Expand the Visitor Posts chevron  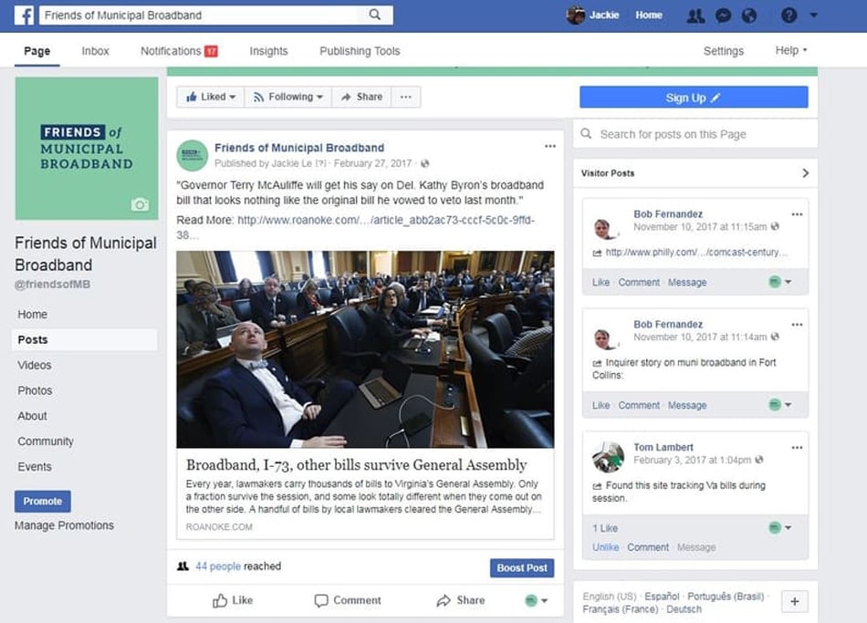pos(806,173)
